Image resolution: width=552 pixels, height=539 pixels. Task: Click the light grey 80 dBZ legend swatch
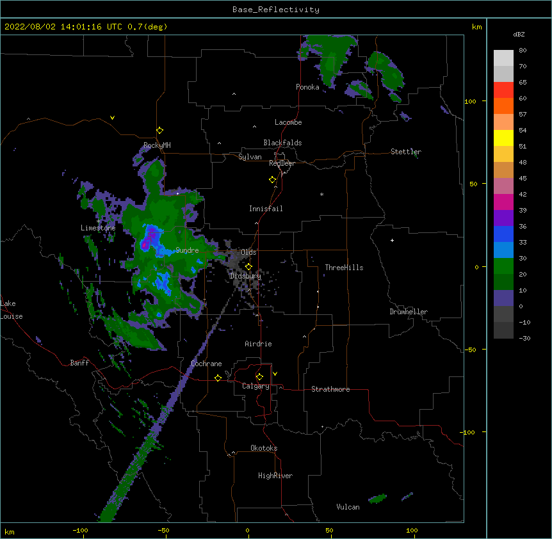click(x=503, y=58)
